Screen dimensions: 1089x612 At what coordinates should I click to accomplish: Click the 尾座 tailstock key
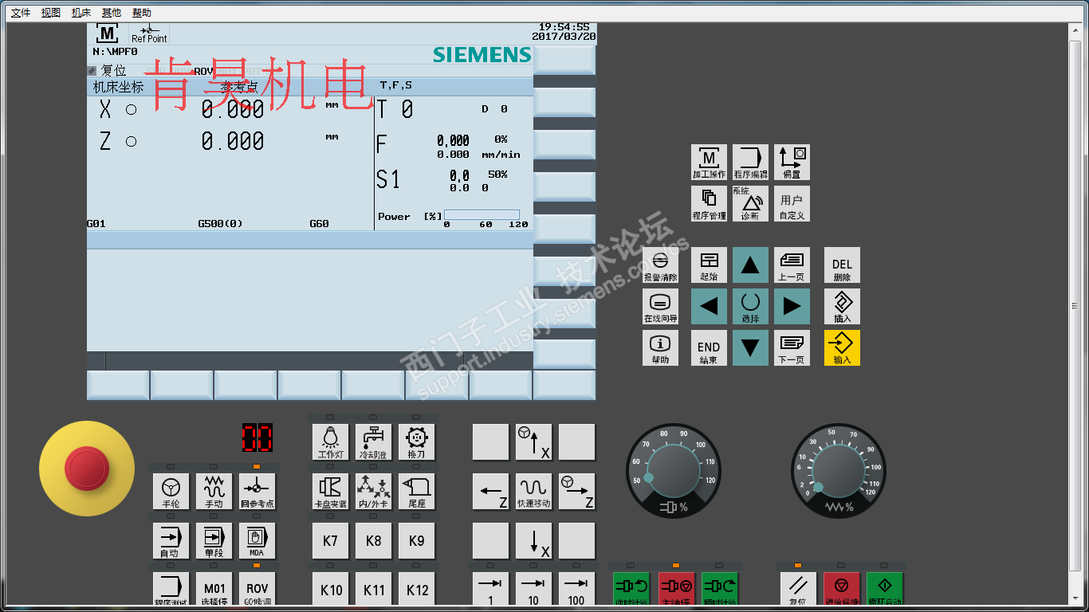(416, 492)
